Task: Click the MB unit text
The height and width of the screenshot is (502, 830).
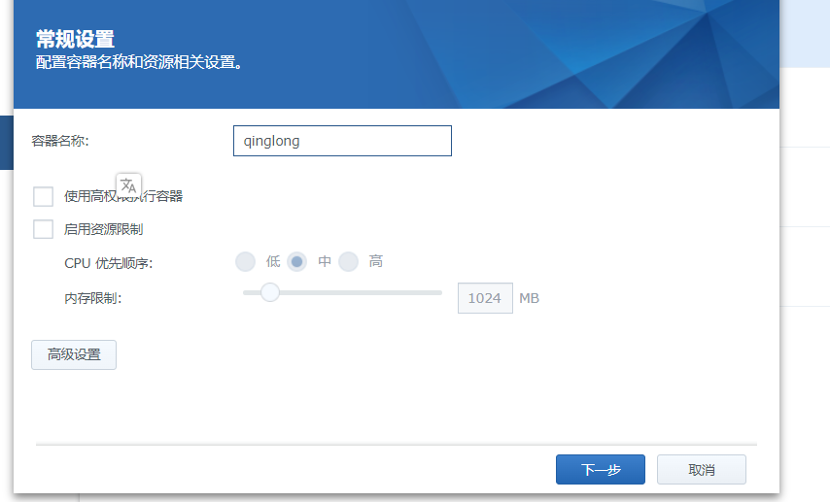Action: pyautogui.click(x=529, y=298)
